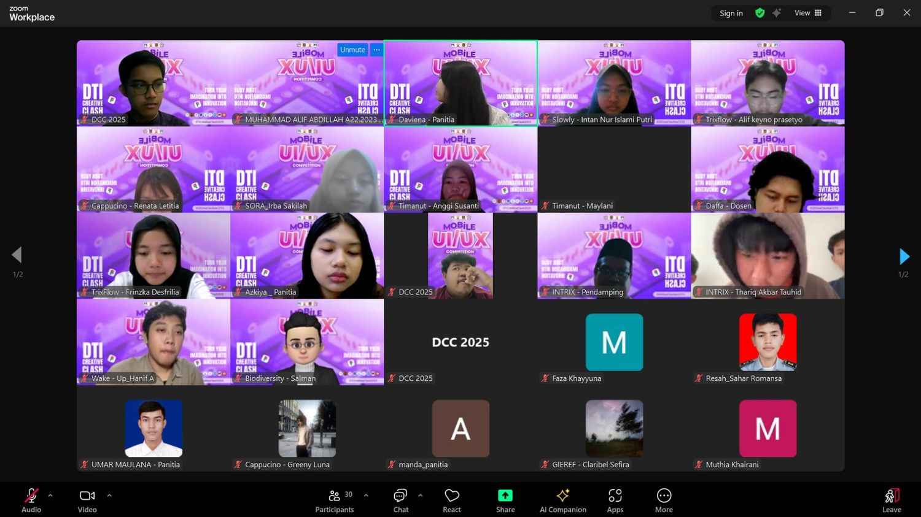The width and height of the screenshot is (921, 517).
Task: Restore down the Zoom window
Action: click(x=879, y=13)
